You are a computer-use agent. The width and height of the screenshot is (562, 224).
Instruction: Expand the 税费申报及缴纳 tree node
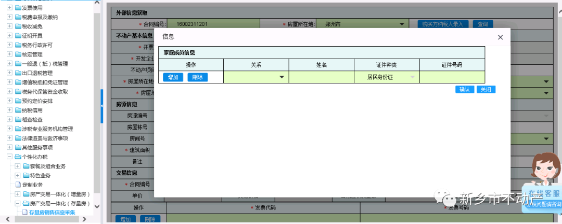click(9, 17)
